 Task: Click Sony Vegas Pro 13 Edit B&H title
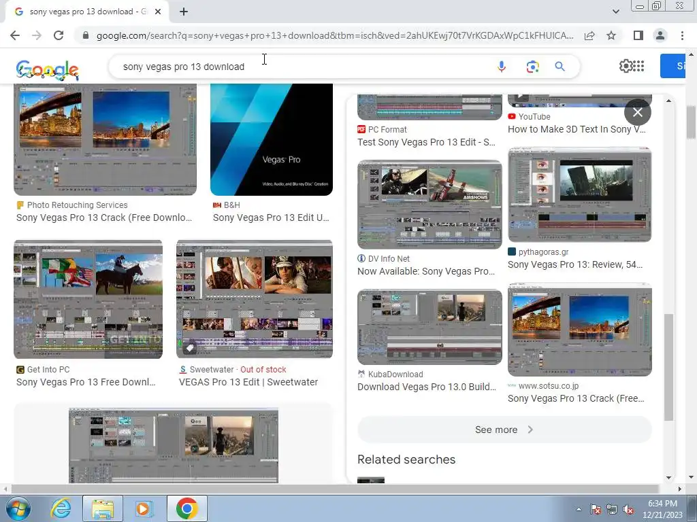click(x=271, y=217)
